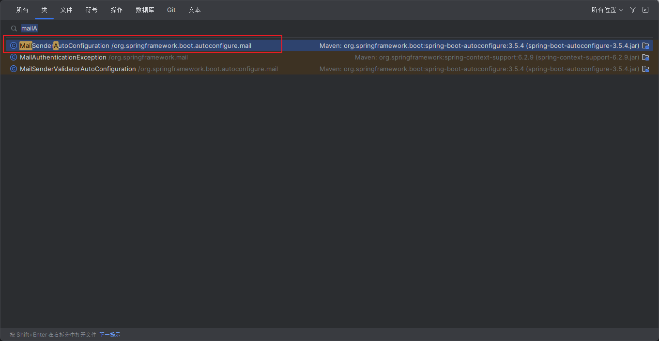The height and width of the screenshot is (341, 659).
Task: Click library icon on MailAuthenticationException row
Action: [x=645, y=57]
